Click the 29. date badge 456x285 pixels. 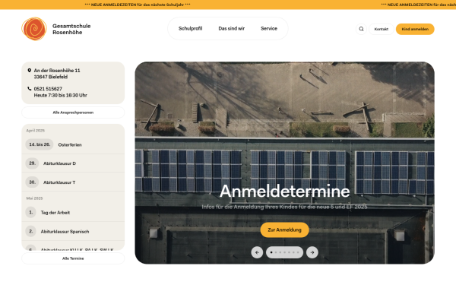[32, 163]
